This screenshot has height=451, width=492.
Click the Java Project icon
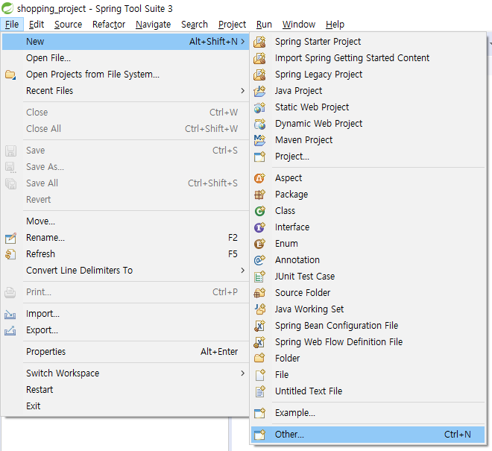click(x=259, y=91)
